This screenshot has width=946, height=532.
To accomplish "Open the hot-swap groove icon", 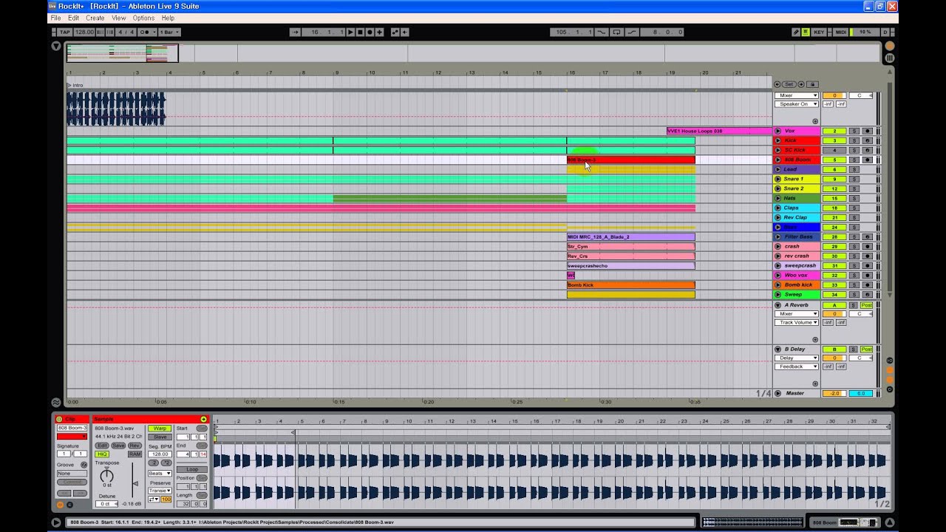I will 84,465.
